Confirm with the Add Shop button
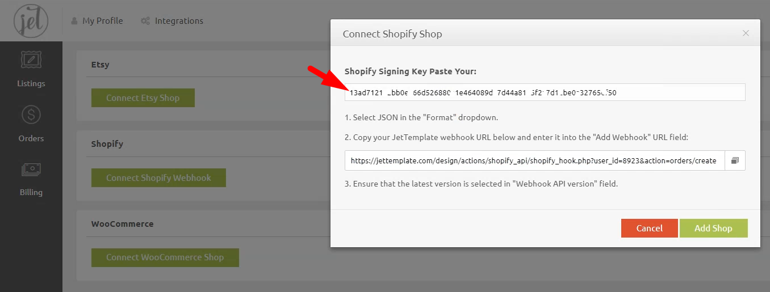The width and height of the screenshot is (770, 292). (x=713, y=228)
